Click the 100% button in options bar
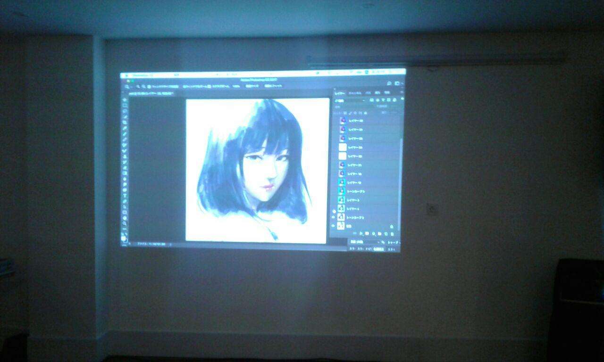This screenshot has width=604, height=362. (x=235, y=86)
